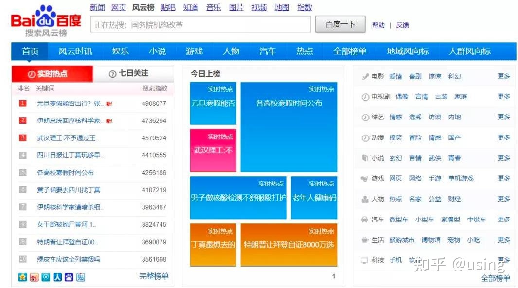Image resolution: width=518 pixels, height=288 pixels.
Task: Click rank badge number 3
Action: pyautogui.click(x=23, y=137)
